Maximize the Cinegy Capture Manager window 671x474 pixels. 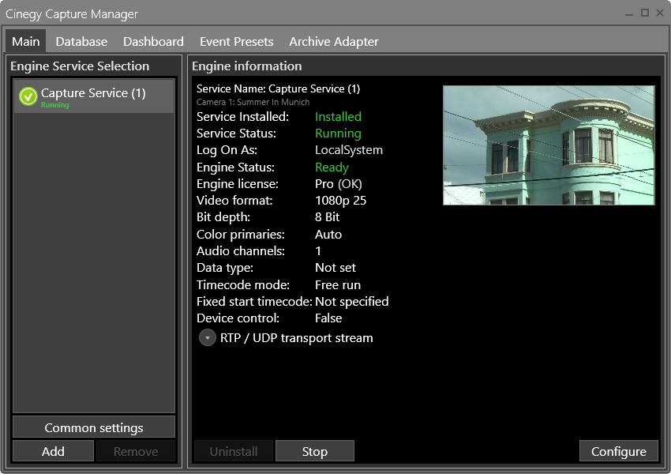tap(644, 13)
